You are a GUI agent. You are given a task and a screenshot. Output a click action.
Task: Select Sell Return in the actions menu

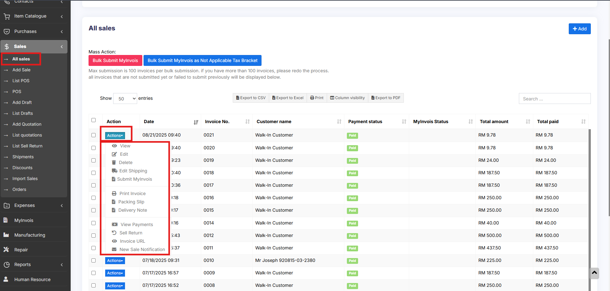pyautogui.click(x=131, y=233)
